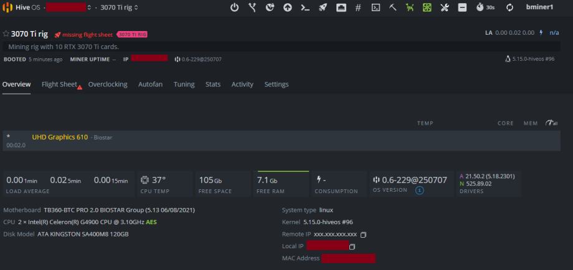Screen dimensions: 573x270
Task: Click the OS version update badge
Action: click(x=419, y=191)
